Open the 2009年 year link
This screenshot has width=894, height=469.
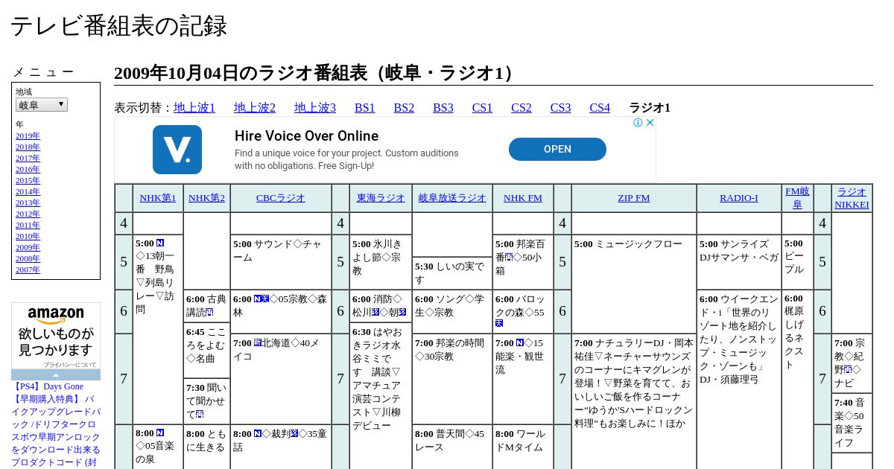(28, 247)
